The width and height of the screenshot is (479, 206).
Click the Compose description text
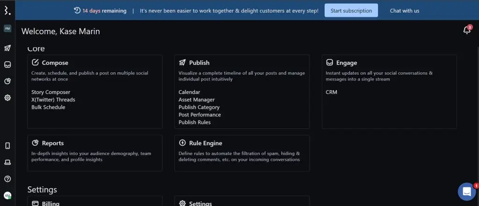tap(90, 76)
